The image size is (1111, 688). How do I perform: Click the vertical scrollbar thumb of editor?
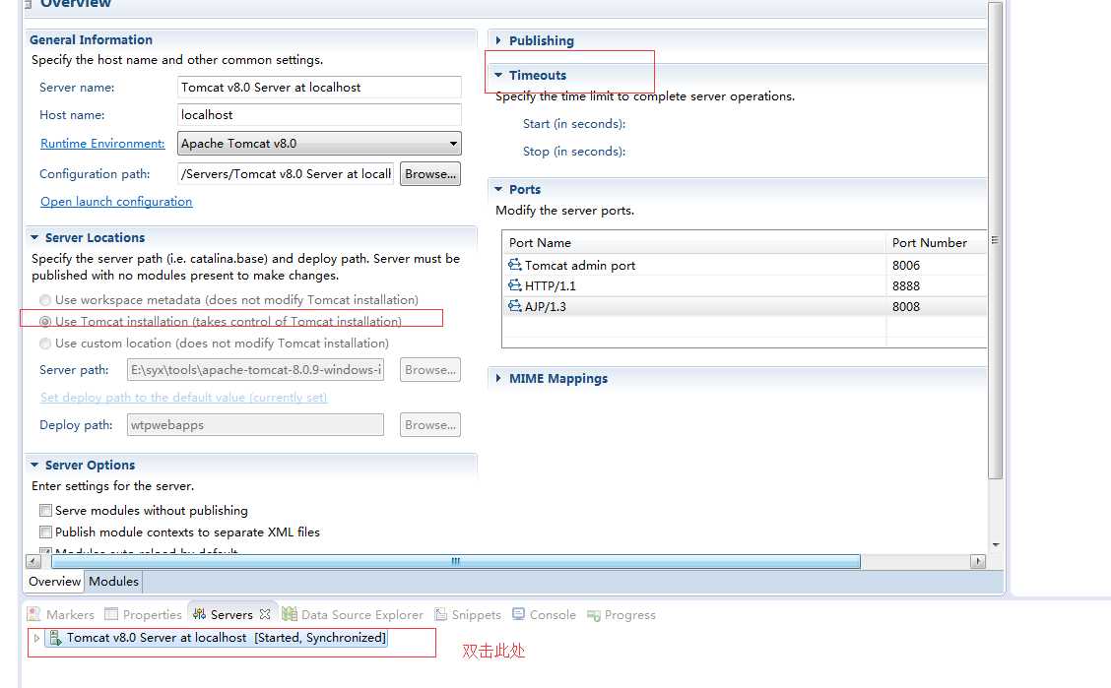coord(996,241)
